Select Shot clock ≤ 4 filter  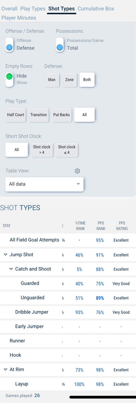point(67,150)
